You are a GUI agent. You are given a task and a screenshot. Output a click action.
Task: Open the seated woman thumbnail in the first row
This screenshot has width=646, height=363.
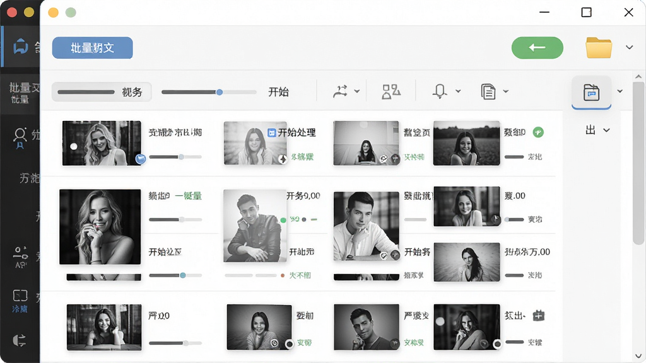[366, 143]
